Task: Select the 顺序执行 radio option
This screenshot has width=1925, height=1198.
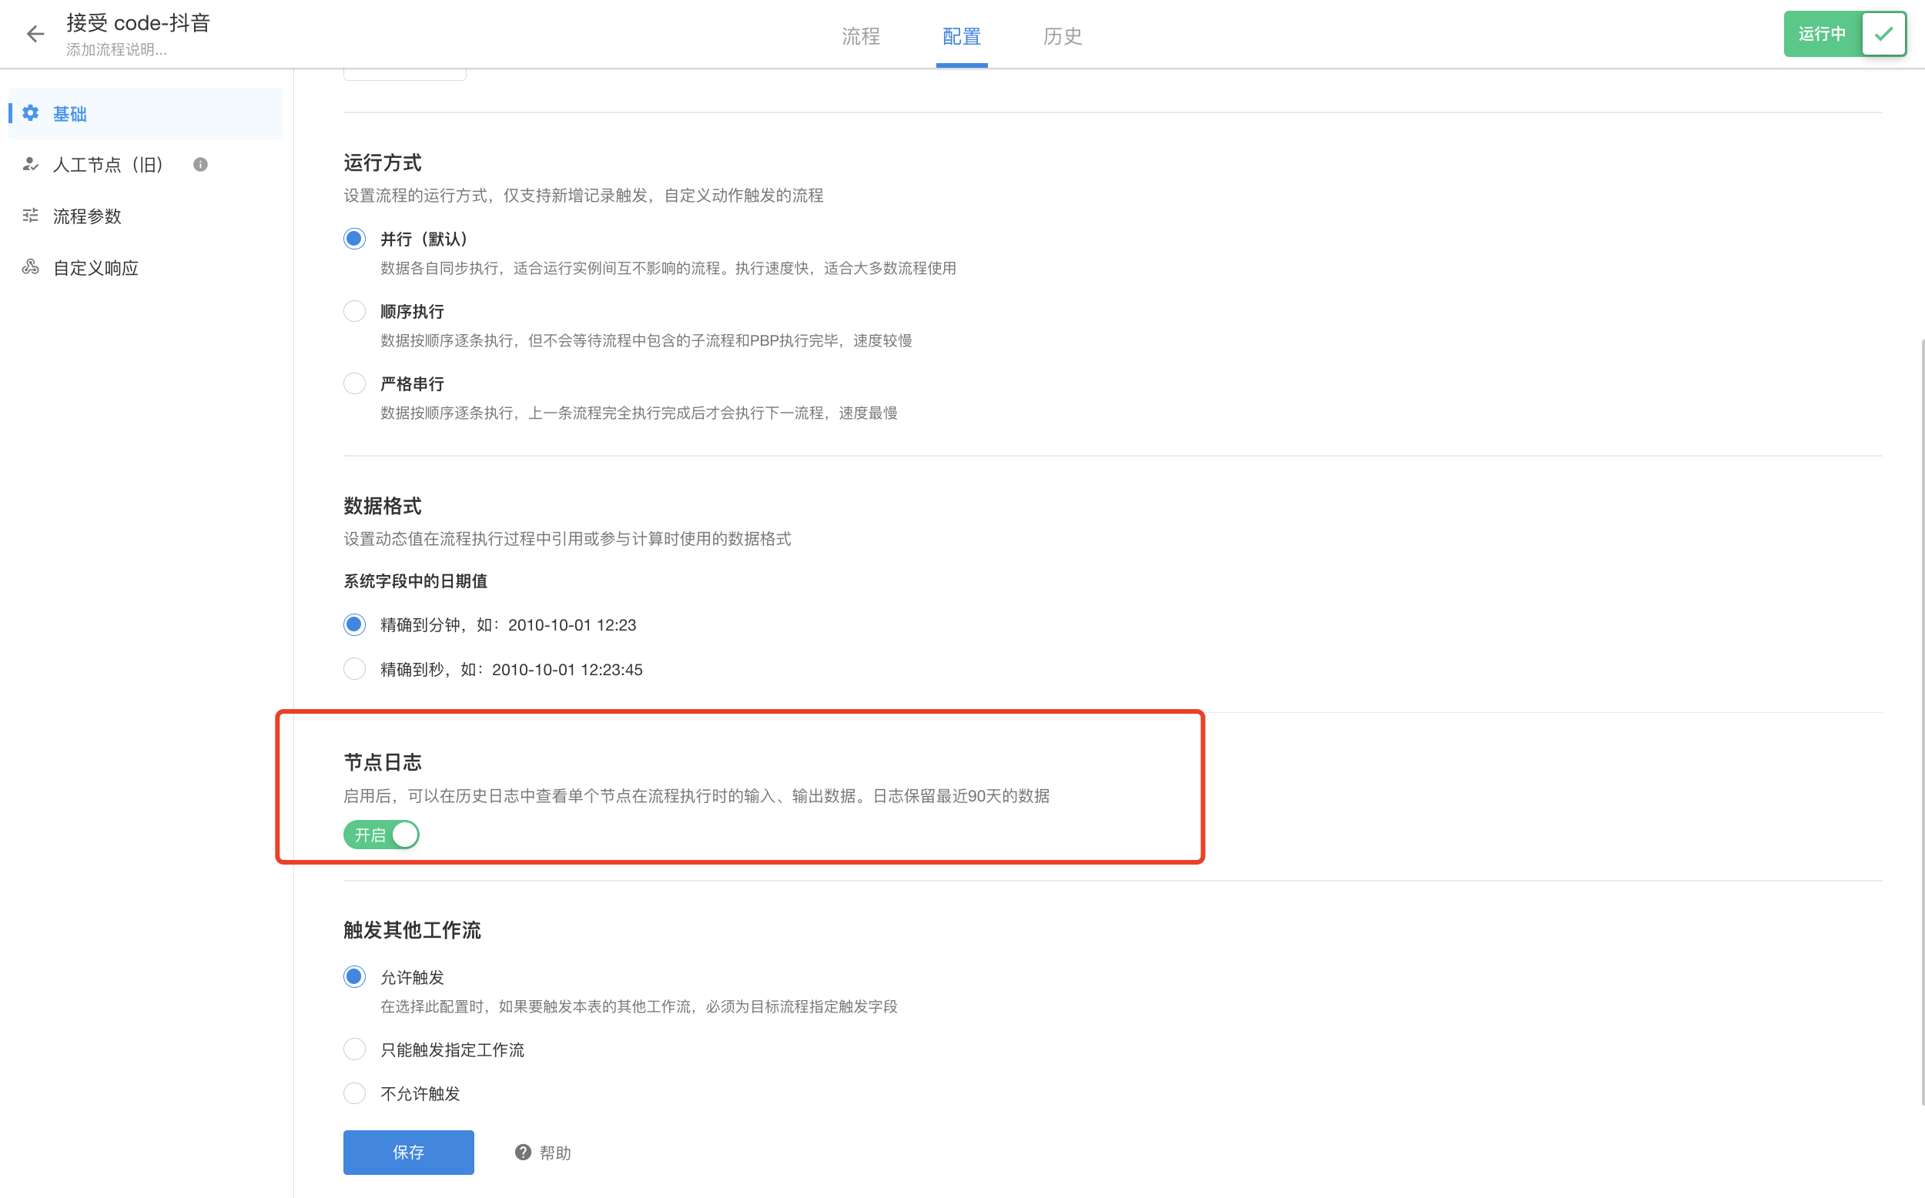Action: pos(354,311)
